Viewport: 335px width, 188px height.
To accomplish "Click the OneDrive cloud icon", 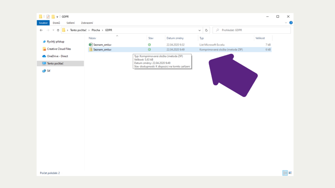I will pyautogui.click(x=44, y=56).
